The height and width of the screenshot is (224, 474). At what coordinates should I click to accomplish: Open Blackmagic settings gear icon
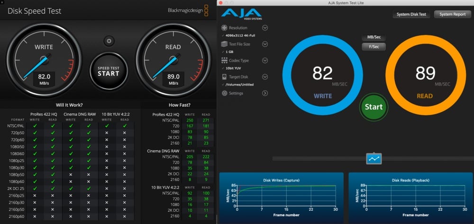[x=109, y=41]
